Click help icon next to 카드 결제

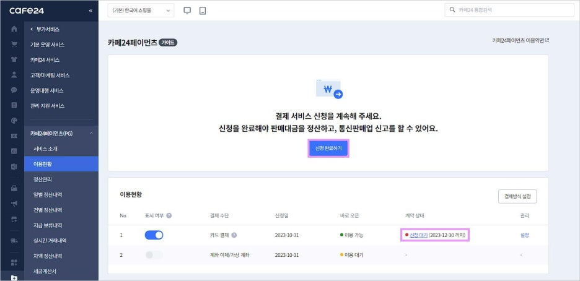point(234,235)
